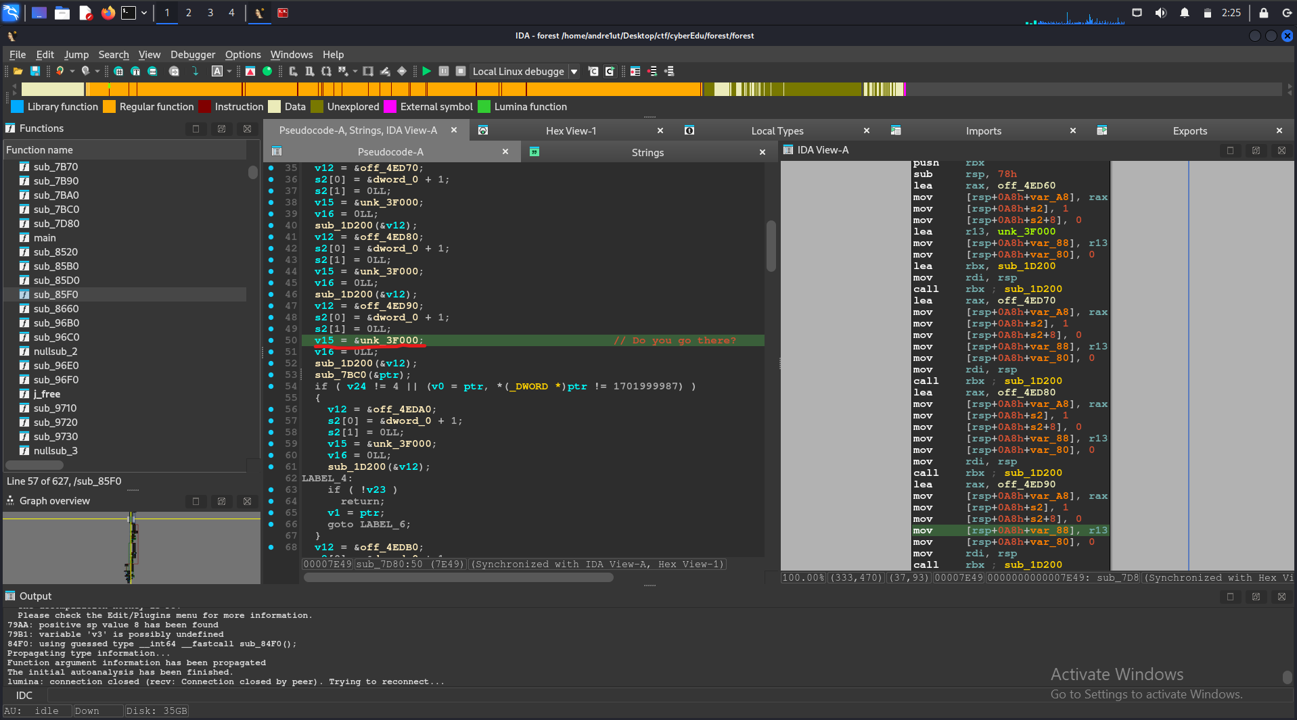Launch Firefox from the panel

[x=108, y=12]
